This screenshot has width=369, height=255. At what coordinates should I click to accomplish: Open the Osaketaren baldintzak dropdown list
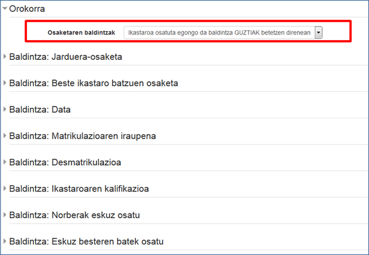tap(218, 32)
